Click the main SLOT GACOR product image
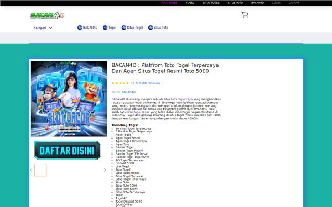 [x=69, y=99]
